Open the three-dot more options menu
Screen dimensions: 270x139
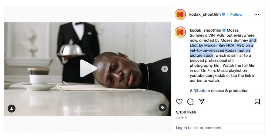click(256, 15)
